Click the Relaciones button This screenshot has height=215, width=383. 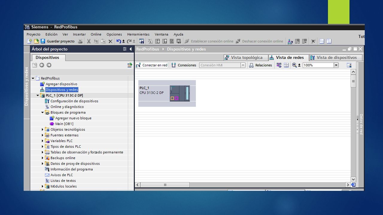(x=261, y=65)
